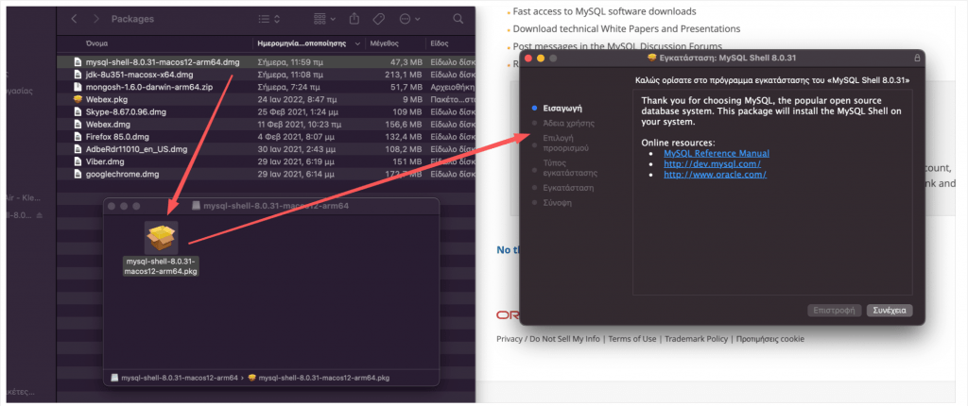The width and height of the screenshot is (968, 406).
Task: Open the Προτιμήσεις cookie link
Action: point(770,339)
